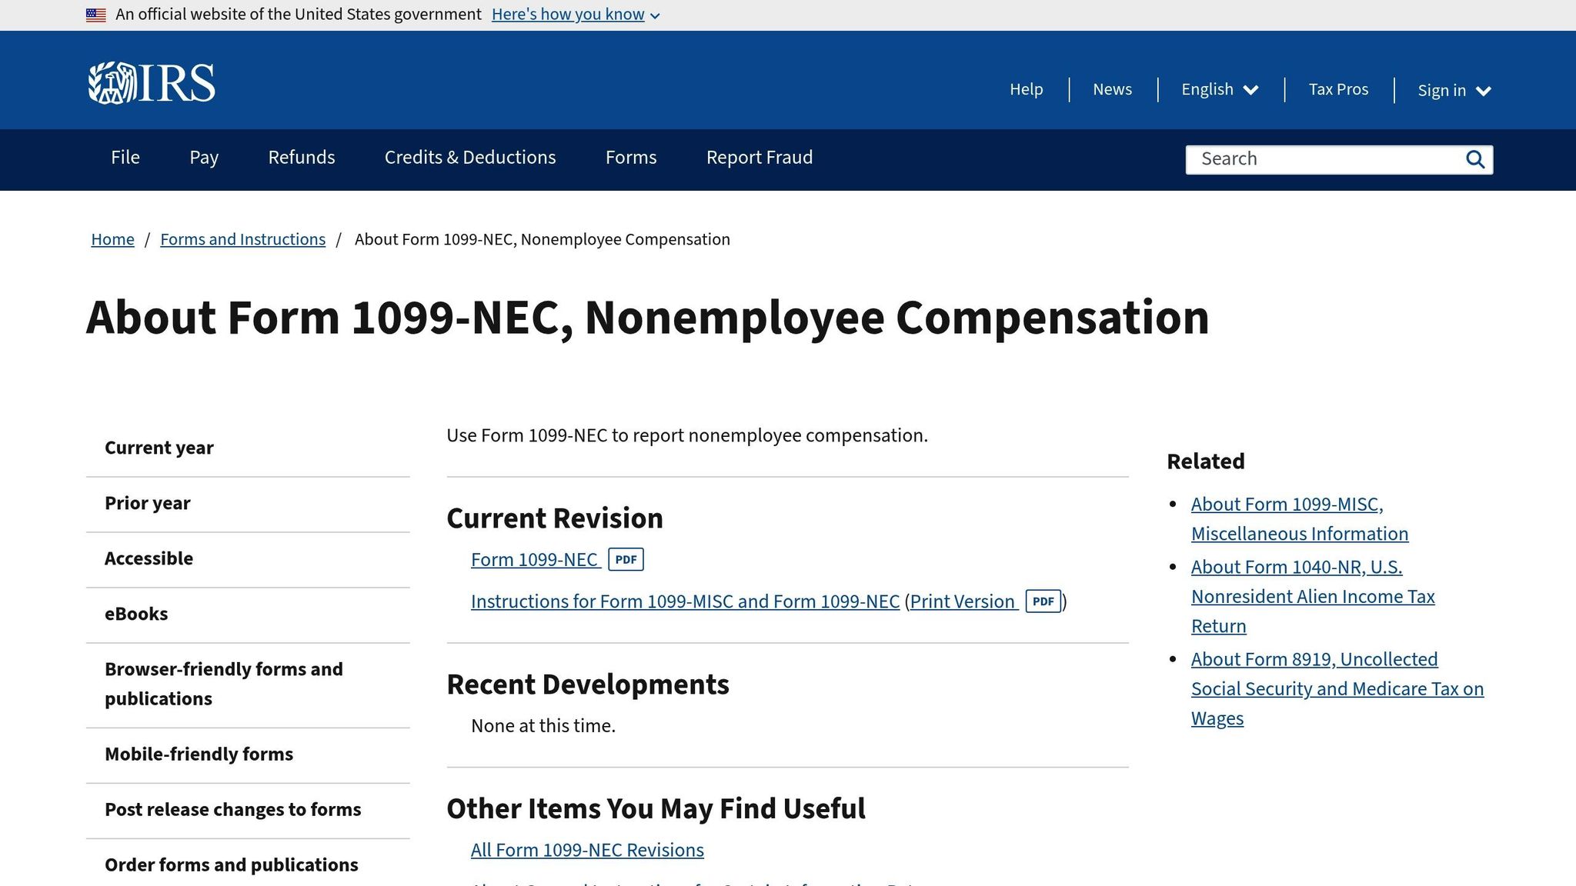Click the search magnifier icon
This screenshot has width=1576, height=886.
point(1474,159)
